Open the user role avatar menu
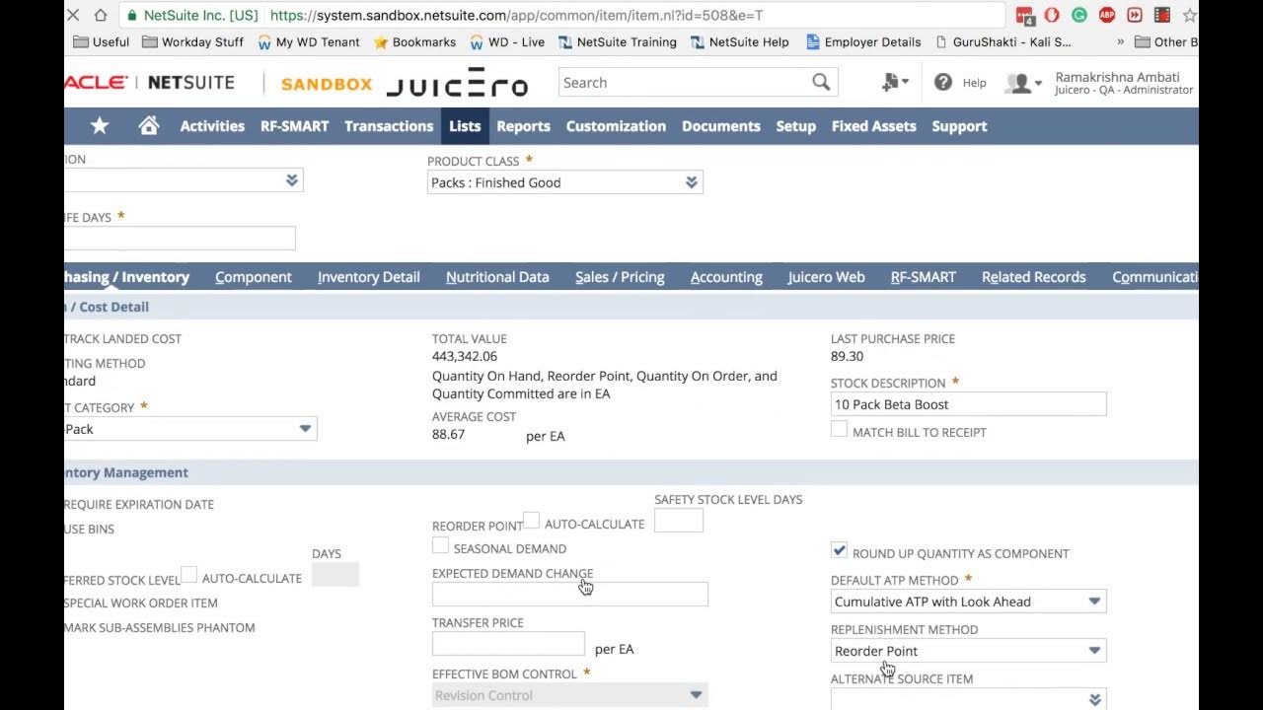 pyautogui.click(x=1022, y=84)
